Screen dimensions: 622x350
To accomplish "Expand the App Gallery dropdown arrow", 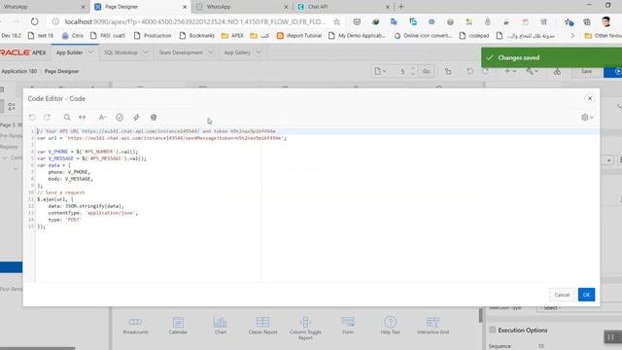I will tap(259, 52).
